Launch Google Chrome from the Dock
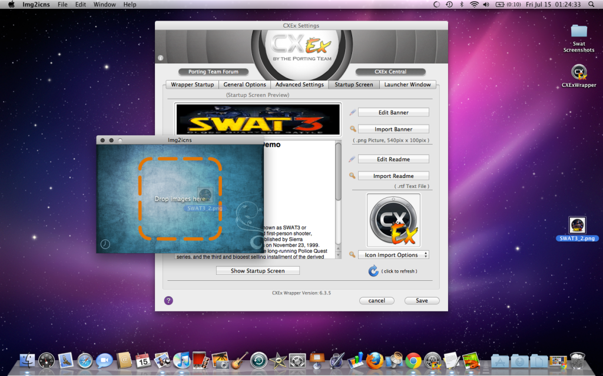This screenshot has width=603, height=376. click(413, 361)
